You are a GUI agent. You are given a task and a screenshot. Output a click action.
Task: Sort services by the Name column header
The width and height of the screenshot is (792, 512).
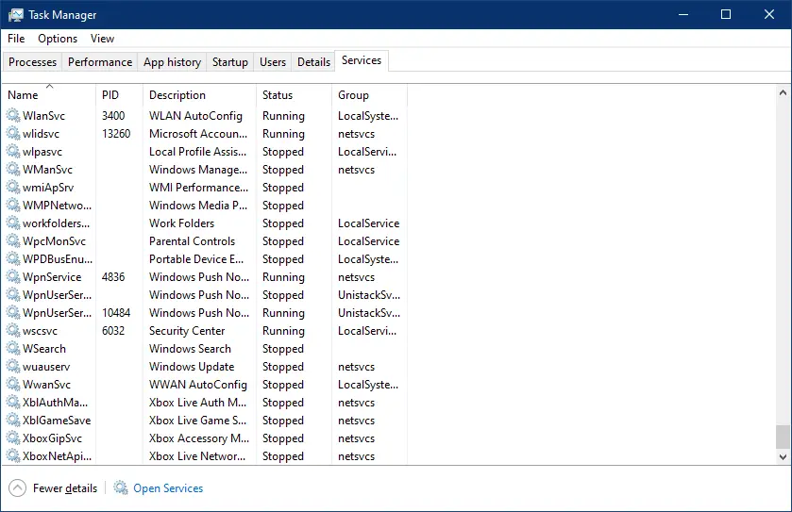(23, 95)
